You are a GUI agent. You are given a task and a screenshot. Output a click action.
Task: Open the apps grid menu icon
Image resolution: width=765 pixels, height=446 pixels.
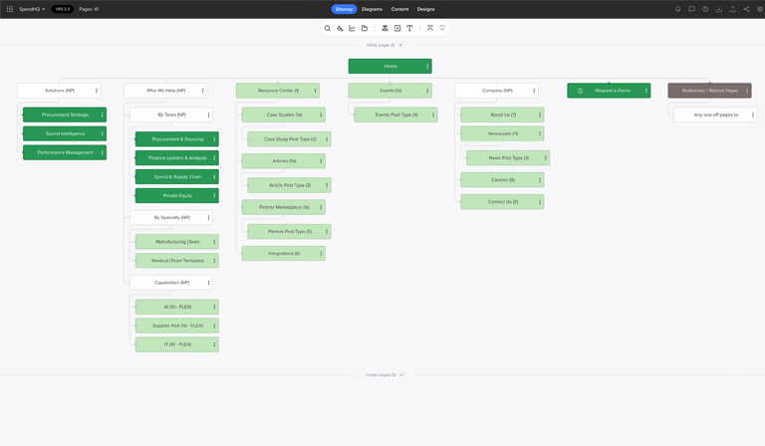10,9
